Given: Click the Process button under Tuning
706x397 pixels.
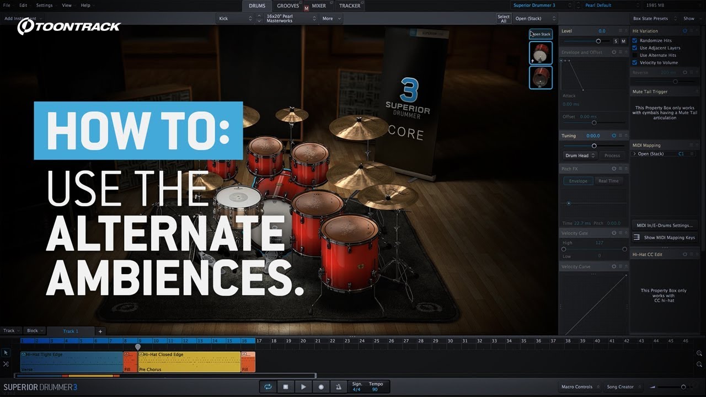Looking at the screenshot, I should pyautogui.click(x=612, y=155).
